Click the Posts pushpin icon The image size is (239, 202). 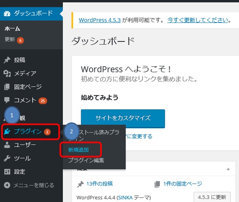pos(7,60)
